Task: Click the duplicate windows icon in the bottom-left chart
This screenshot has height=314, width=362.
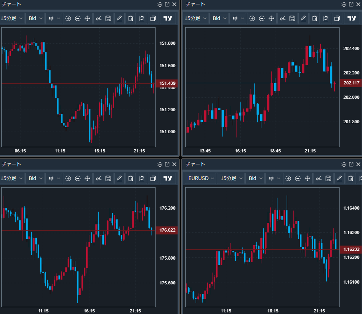Action: 153,178
